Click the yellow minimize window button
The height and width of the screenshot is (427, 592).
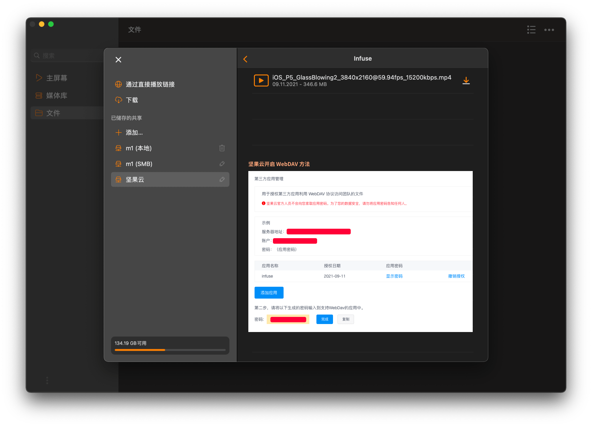[x=42, y=24]
